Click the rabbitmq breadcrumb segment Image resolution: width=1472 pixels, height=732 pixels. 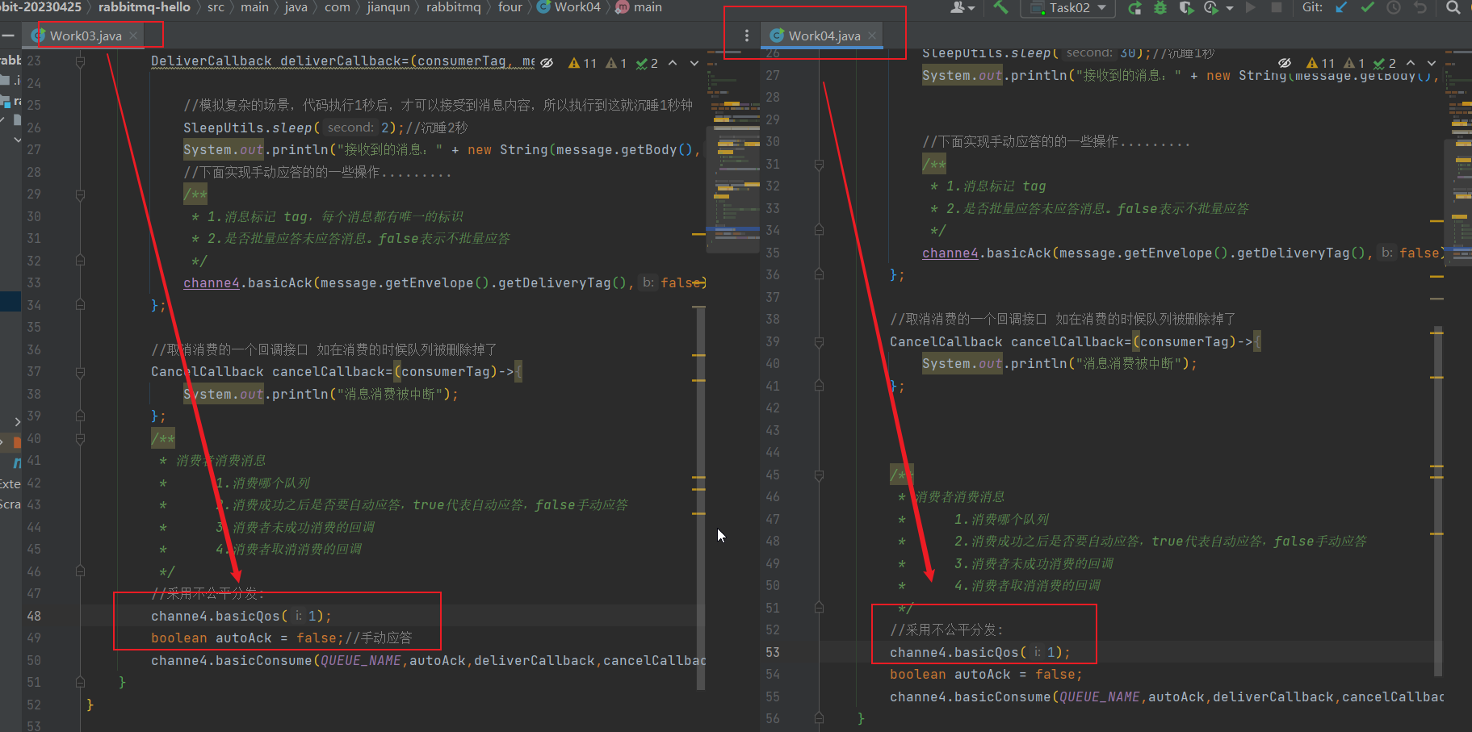click(x=453, y=7)
